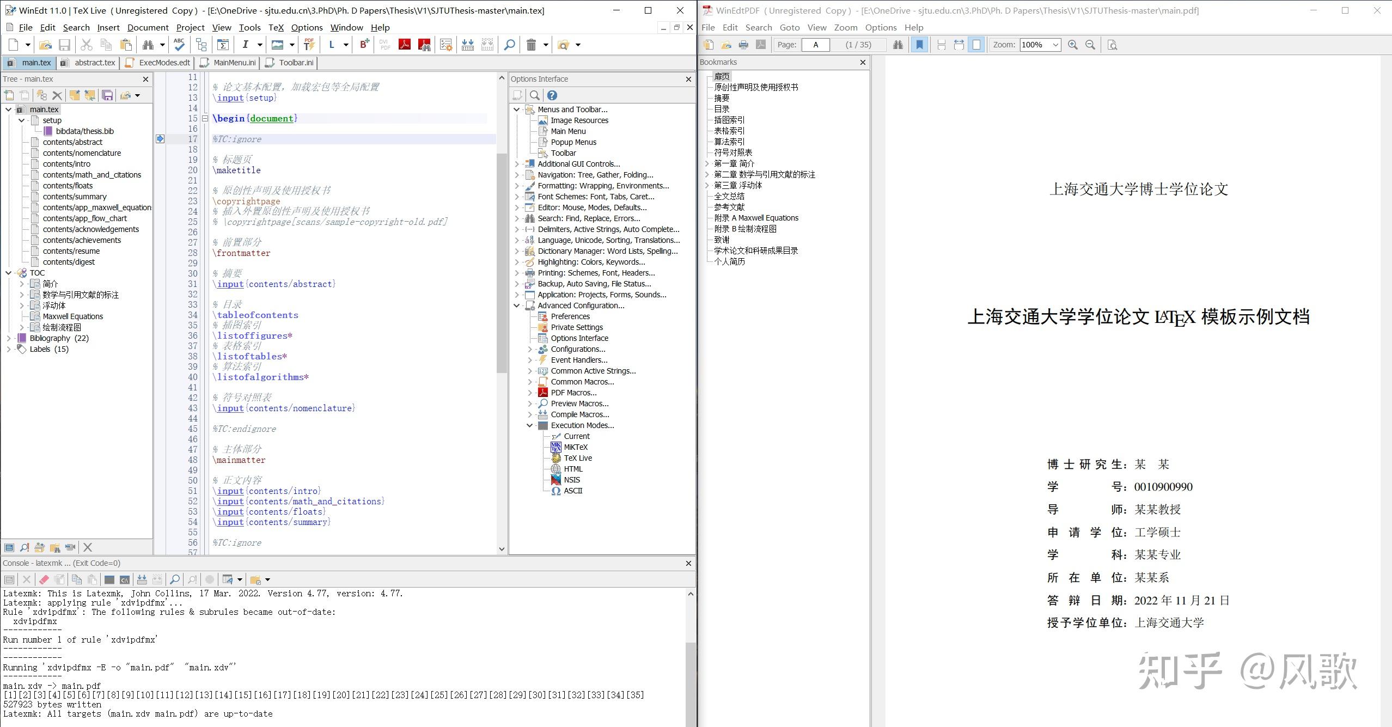Open the dropdown arrow beside the New document icon

[28, 45]
